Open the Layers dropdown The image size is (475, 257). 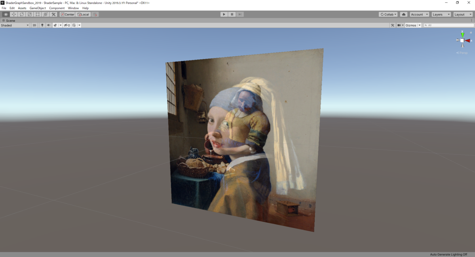(x=441, y=14)
